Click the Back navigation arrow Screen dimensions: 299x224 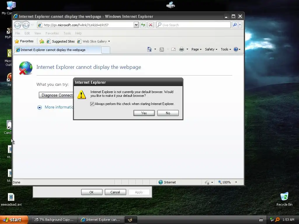pos(18,25)
